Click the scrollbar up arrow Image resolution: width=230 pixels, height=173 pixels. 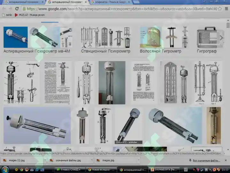pyautogui.click(x=228, y=20)
